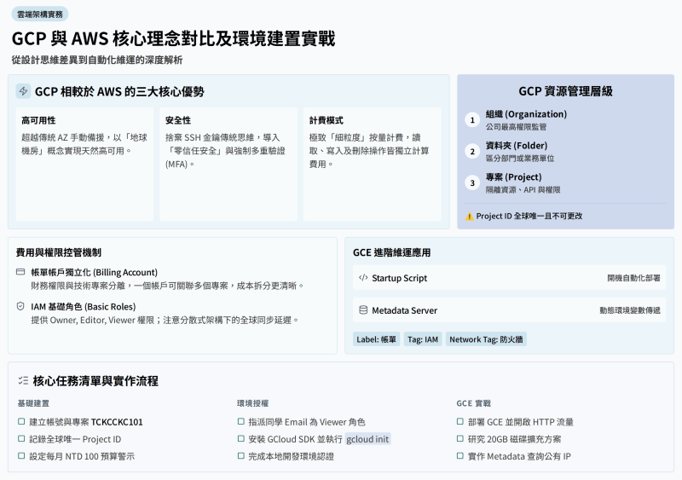
Task: Click the code icon next to Startup Script
Action: (363, 278)
